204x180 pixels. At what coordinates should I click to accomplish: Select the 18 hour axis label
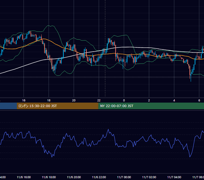[x=49, y=100]
